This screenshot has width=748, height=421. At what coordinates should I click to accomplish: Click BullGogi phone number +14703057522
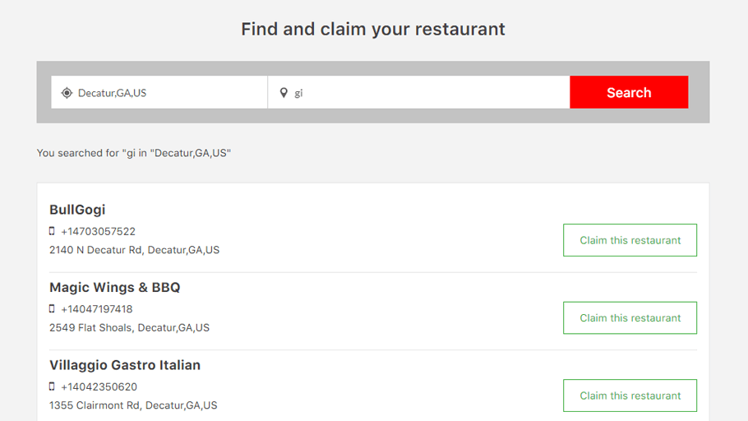99,232
